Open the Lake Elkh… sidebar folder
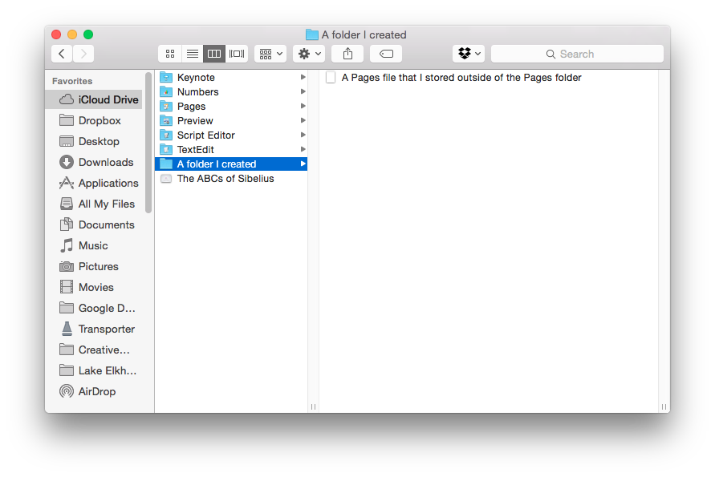715x477 pixels. [94, 371]
